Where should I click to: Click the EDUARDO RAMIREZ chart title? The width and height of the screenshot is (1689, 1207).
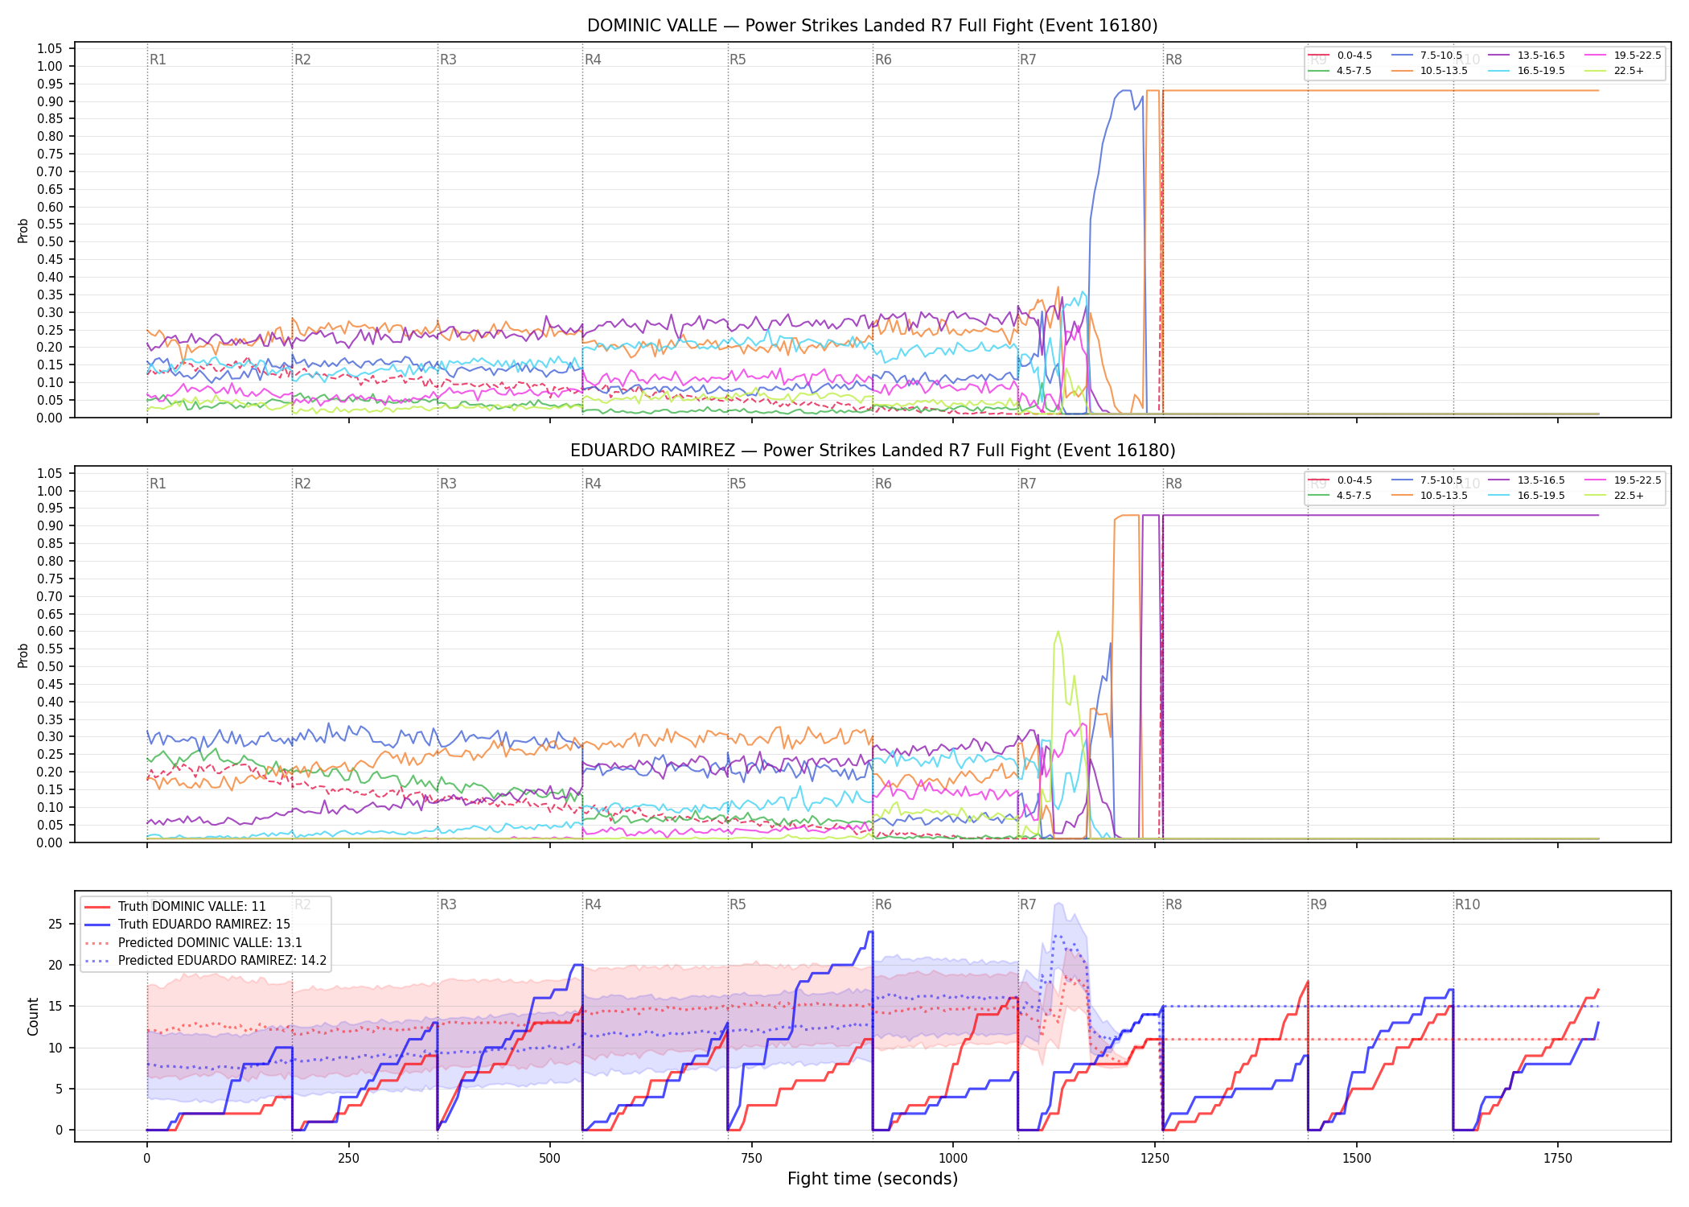(x=873, y=451)
